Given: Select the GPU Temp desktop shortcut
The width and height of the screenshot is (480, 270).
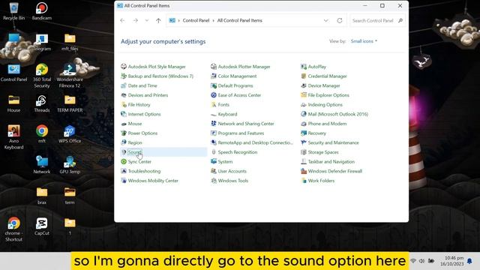Looking at the screenshot, I should (x=70, y=165).
